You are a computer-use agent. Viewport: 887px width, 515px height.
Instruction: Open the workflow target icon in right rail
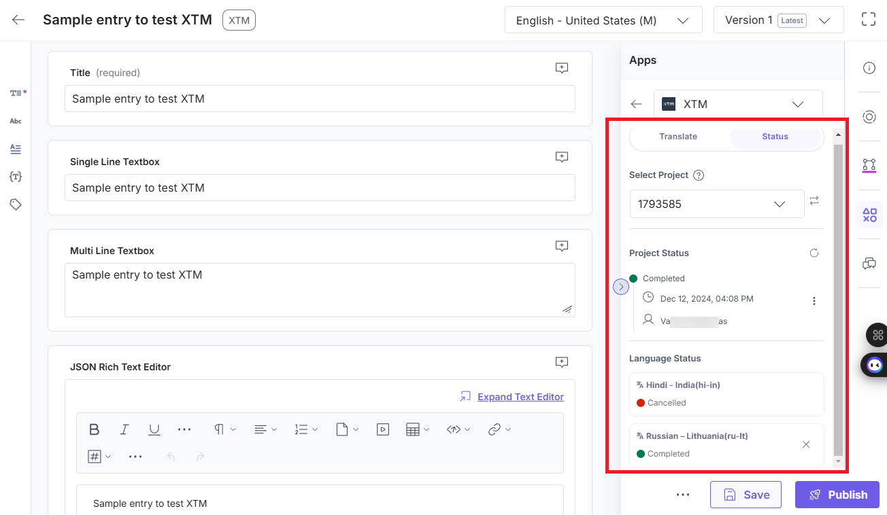click(869, 117)
